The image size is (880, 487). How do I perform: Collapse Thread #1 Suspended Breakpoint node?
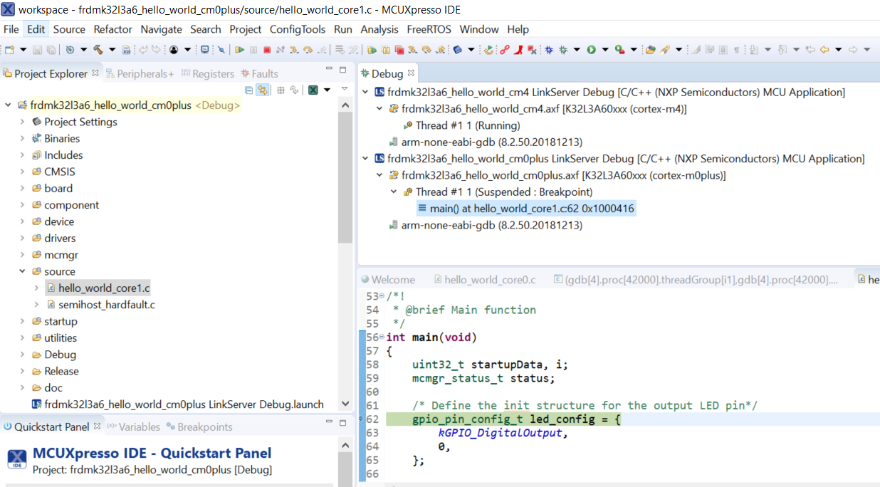coord(394,192)
